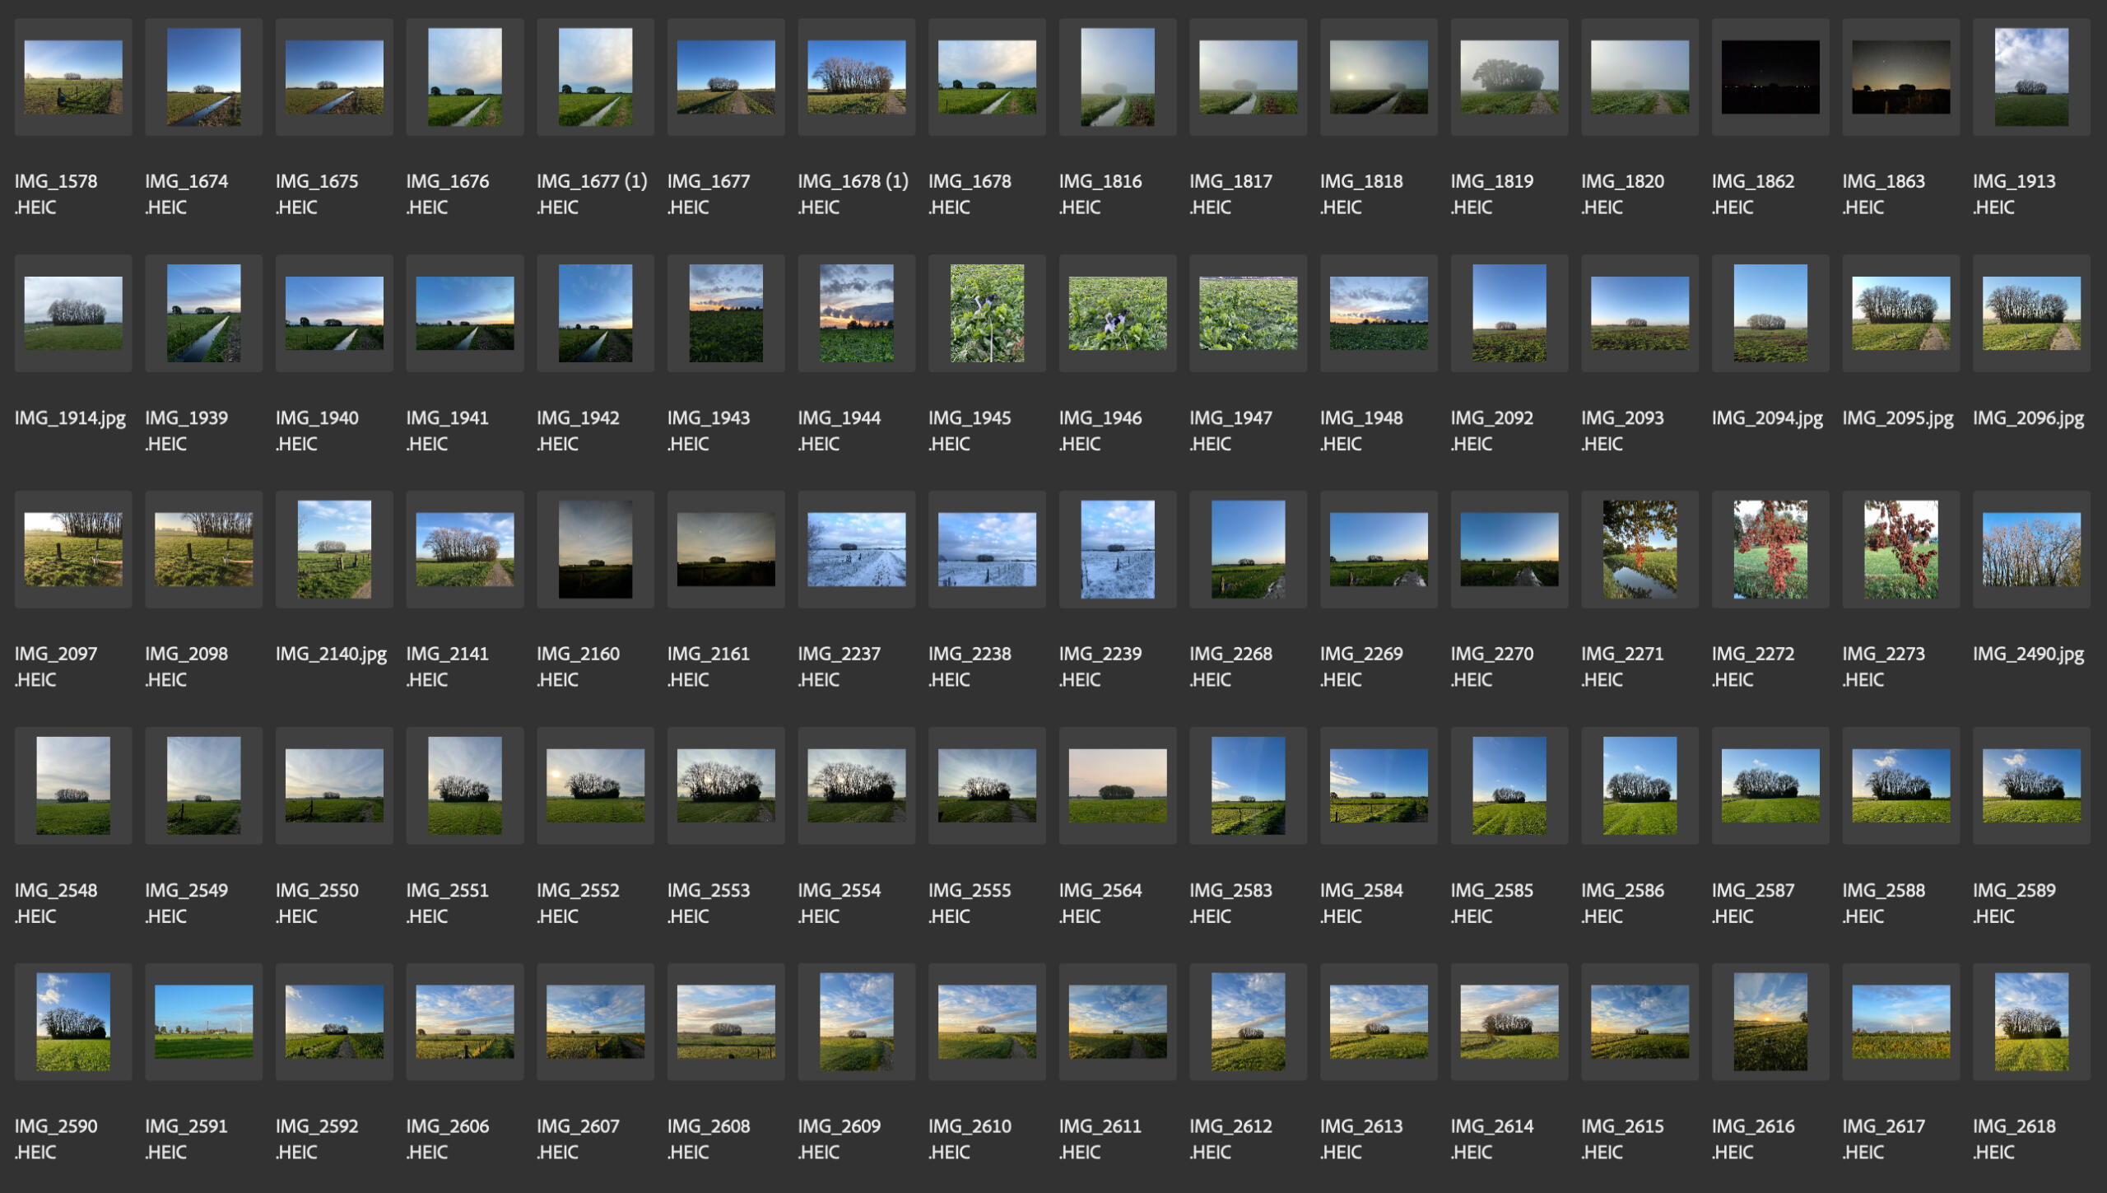Select the IMG_2096.jpg tree thumbnail
2107x1193 pixels.
(x=2030, y=313)
